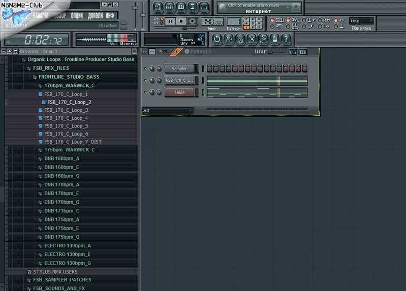406x291 pixels.
Task: Mute the Sampler channel green LED
Action: tap(146, 69)
